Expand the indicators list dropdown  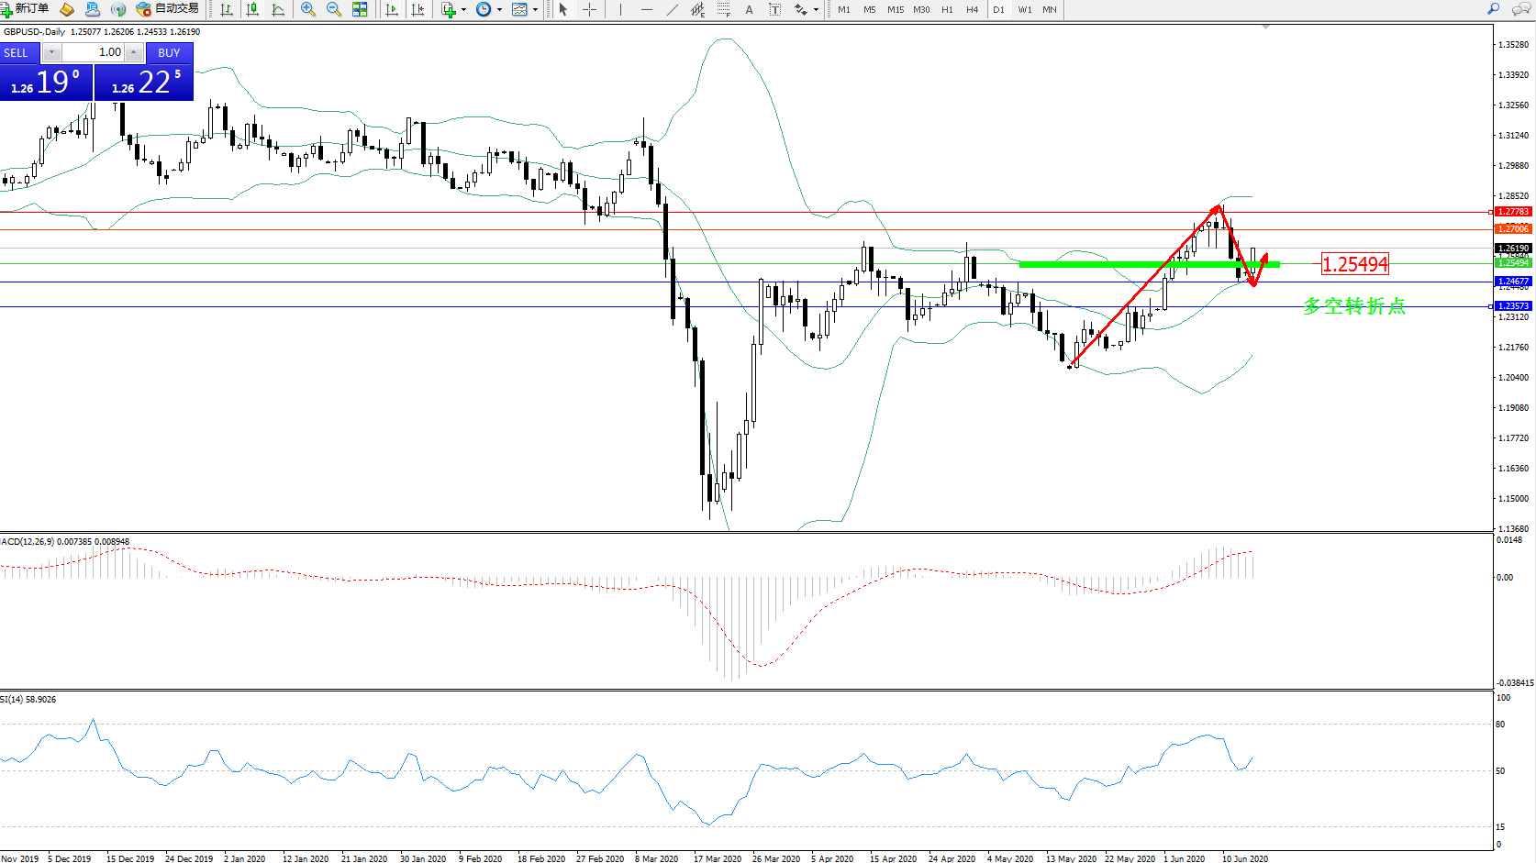463,9
